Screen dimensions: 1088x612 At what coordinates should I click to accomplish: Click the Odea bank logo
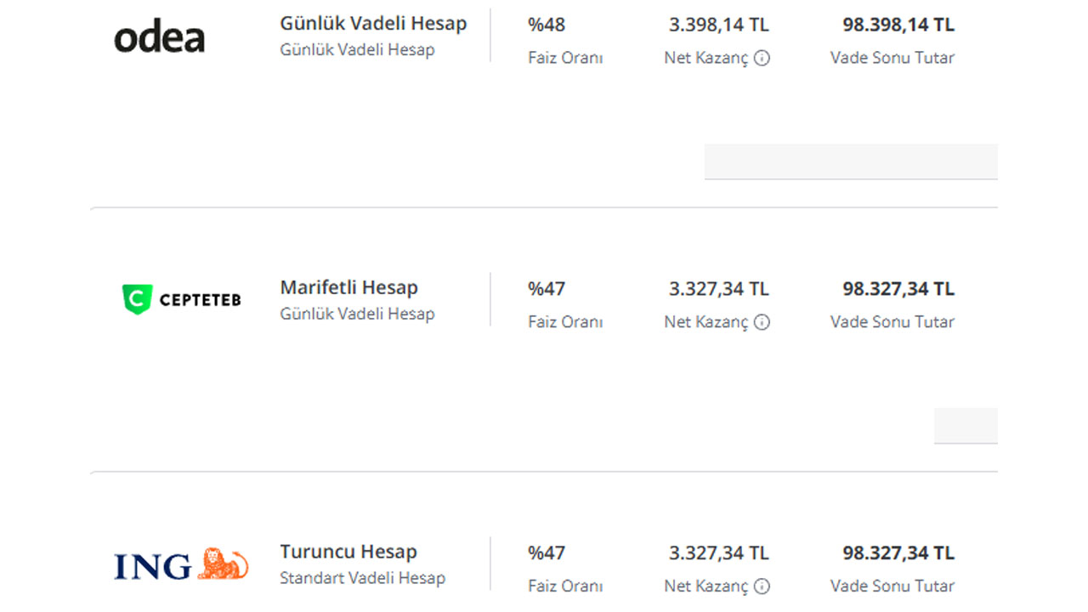(159, 37)
